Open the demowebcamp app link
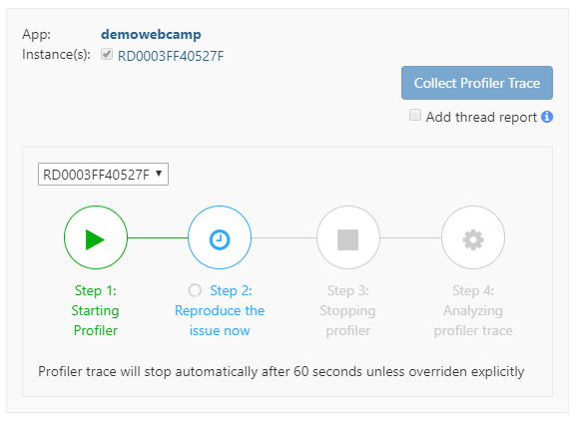This screenshot has height=422, width=576. pos(151,34)
